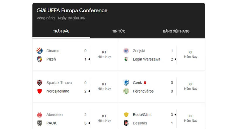This screenshot has height=131, width=234.
Task: Click the Dinamo team crest icon
Action: coord(39,51)
